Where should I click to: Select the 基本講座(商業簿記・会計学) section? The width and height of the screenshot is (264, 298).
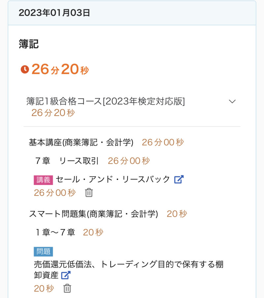(81, 142)
